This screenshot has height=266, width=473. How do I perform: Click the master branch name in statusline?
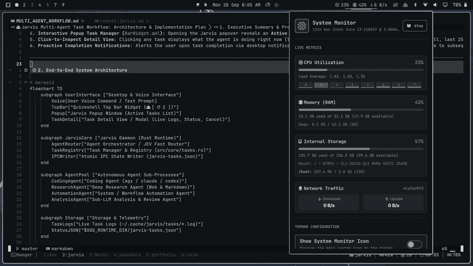pos(30,249)
